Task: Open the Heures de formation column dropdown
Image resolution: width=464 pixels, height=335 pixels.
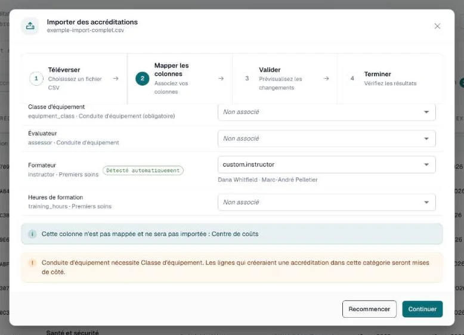Action: (326, 202)
